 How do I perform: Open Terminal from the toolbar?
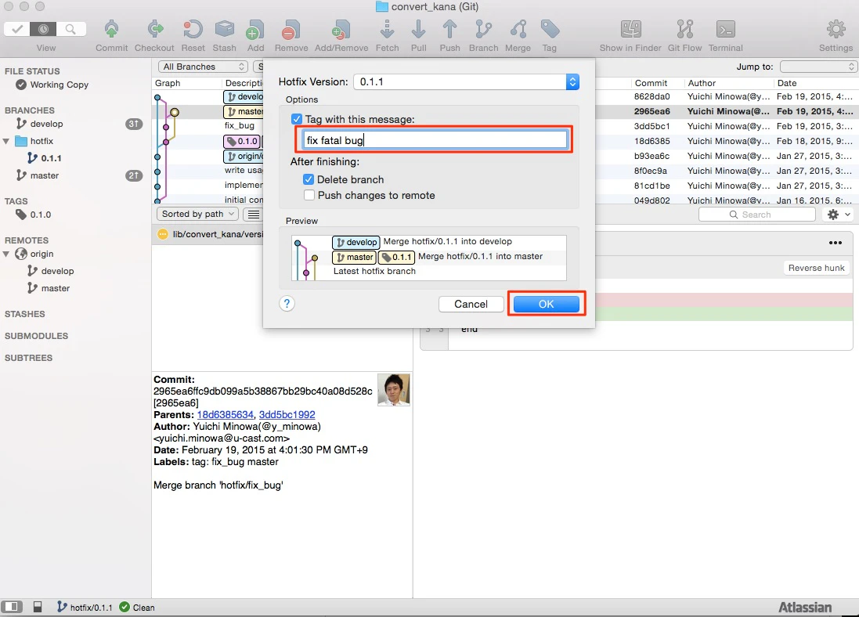click(x=725, y=30)
